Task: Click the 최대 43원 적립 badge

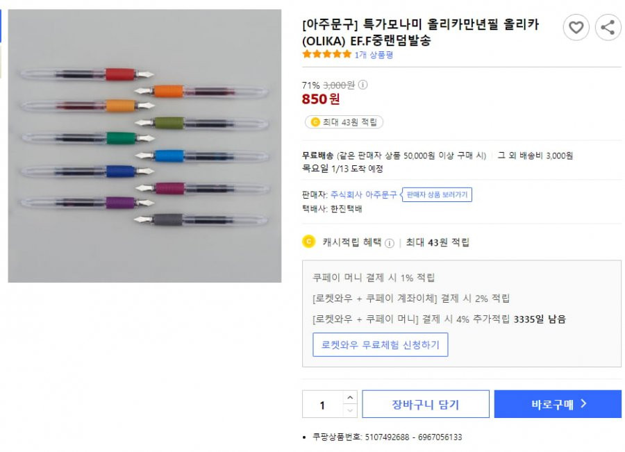Action: (344, 122)
